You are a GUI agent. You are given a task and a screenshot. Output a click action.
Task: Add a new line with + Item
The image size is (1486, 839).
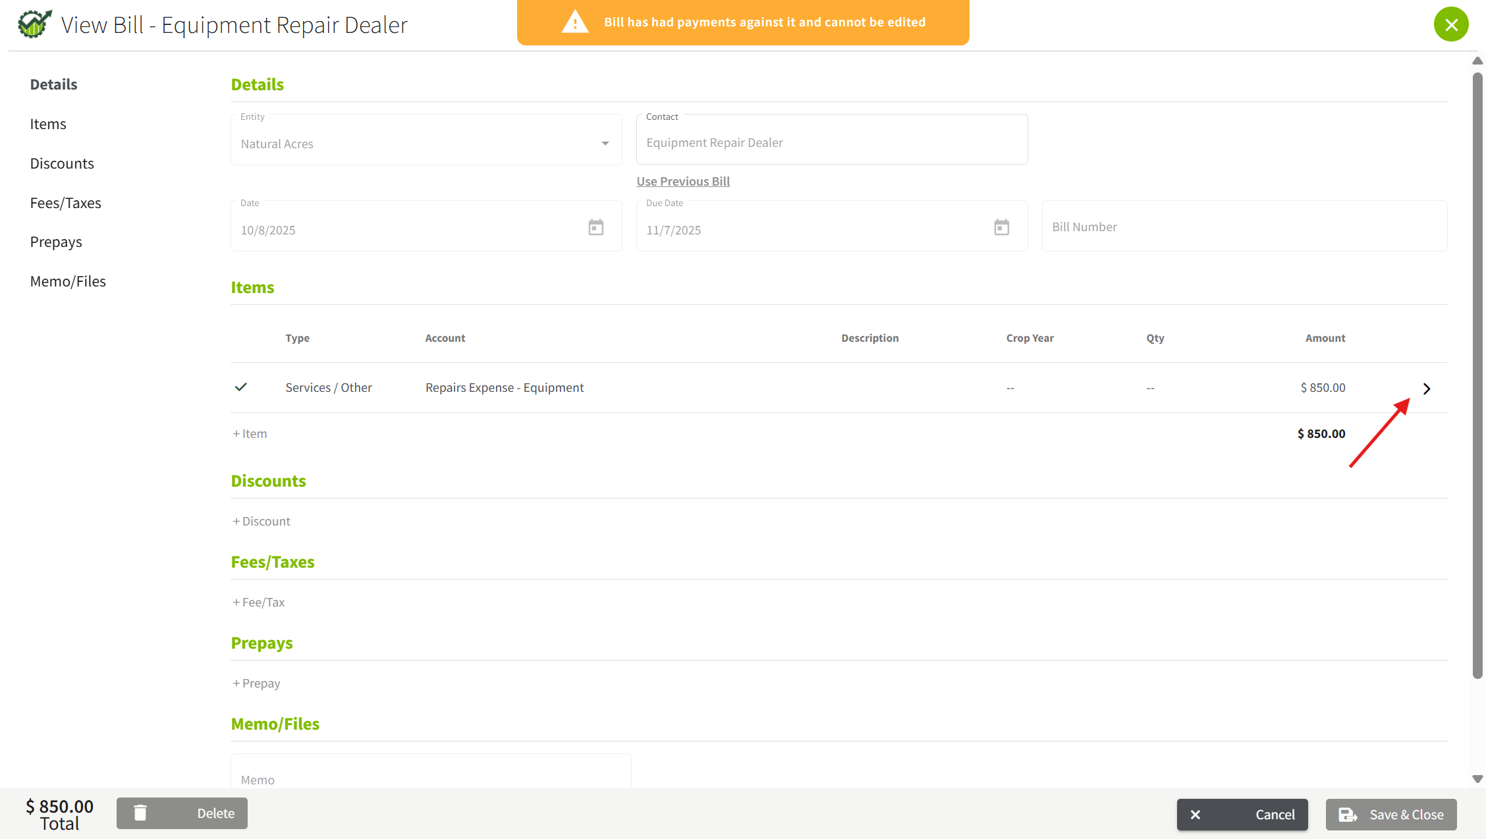250,433
